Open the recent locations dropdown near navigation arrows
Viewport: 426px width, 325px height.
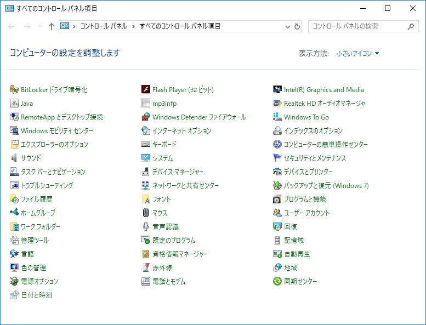tap(40, 26)
